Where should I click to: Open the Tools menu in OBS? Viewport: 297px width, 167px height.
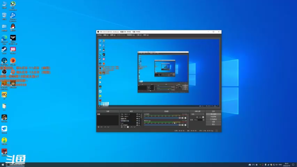click(139, 35)
